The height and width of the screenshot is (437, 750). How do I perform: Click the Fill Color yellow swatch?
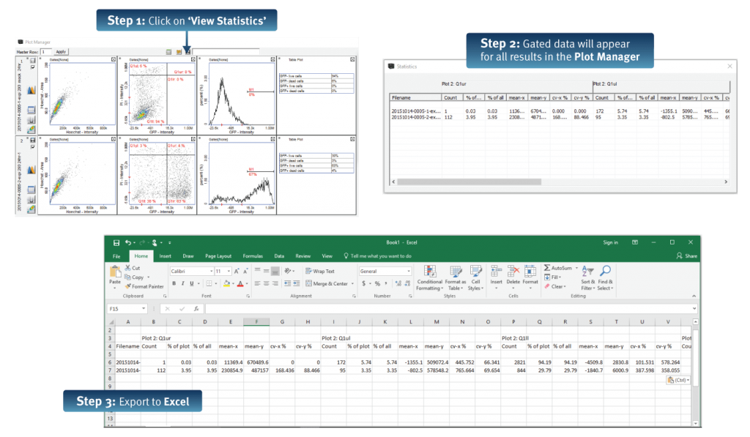[227, 283]
